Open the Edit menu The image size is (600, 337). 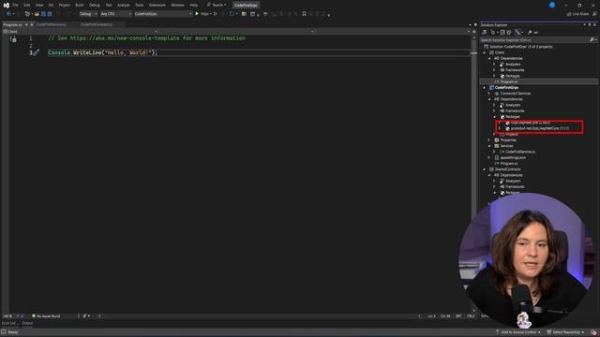coord(27,5)
